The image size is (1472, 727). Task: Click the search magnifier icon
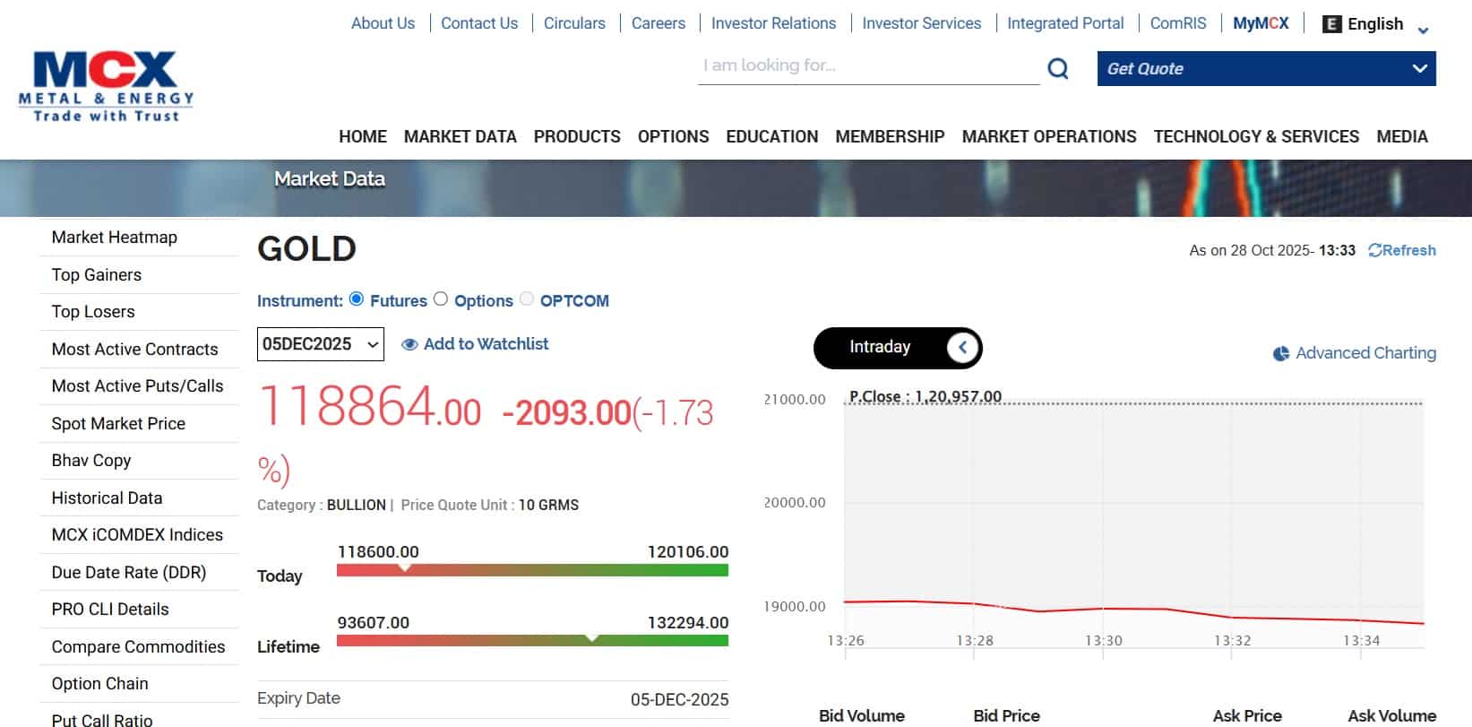1058,68
